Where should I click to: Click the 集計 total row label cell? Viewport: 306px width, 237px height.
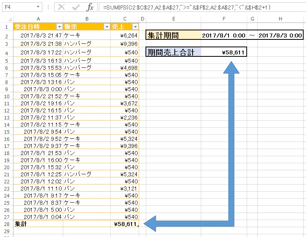tap(38, 224)
